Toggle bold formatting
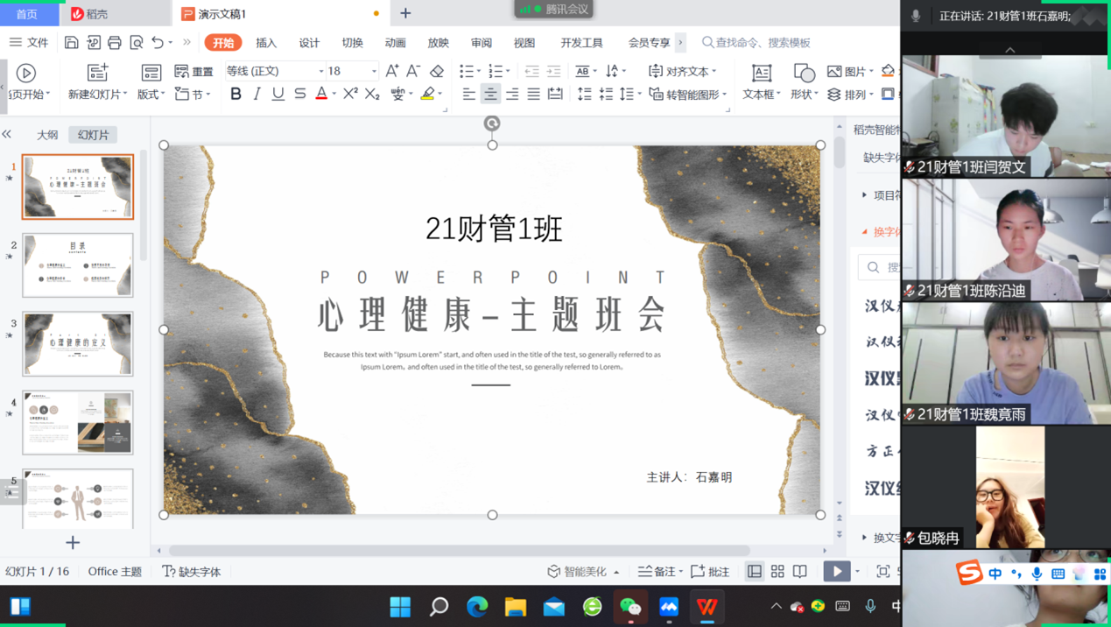This screenshot has height=627, width=1111. tap(236, 94)
